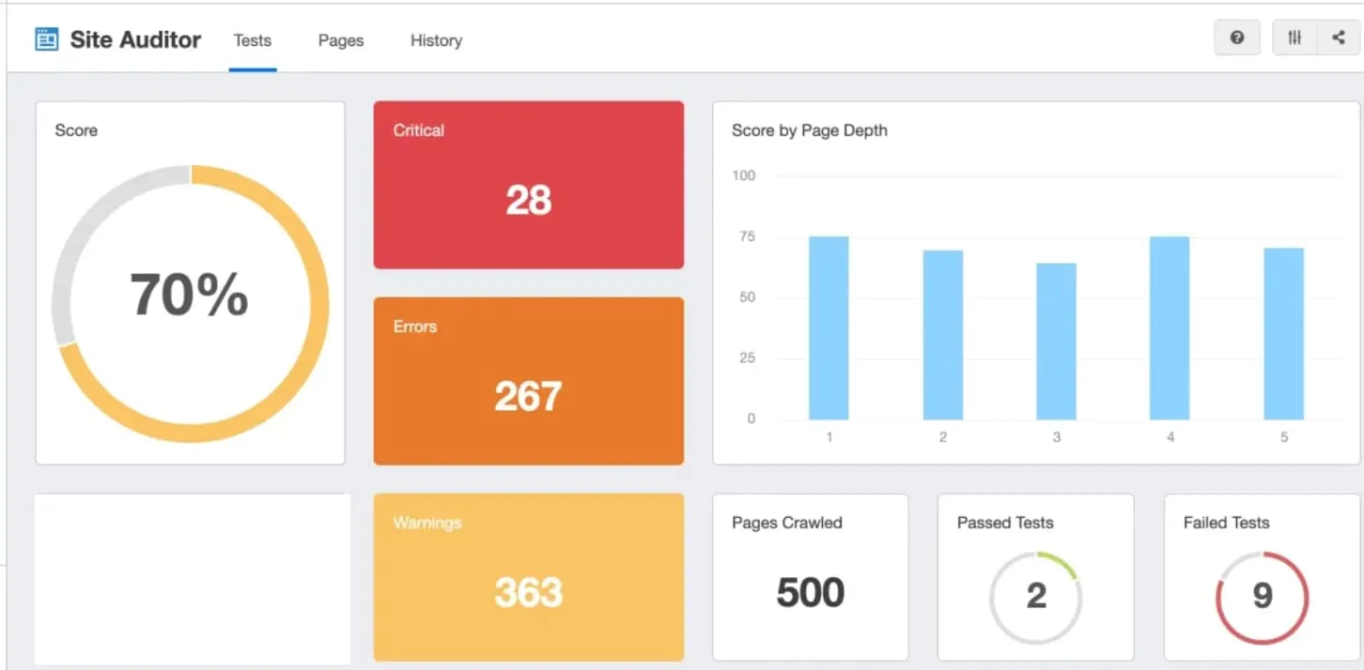This screenshot has height=670, width=1364.
Task: Select the Tests tab
Action: pos(252,40)
